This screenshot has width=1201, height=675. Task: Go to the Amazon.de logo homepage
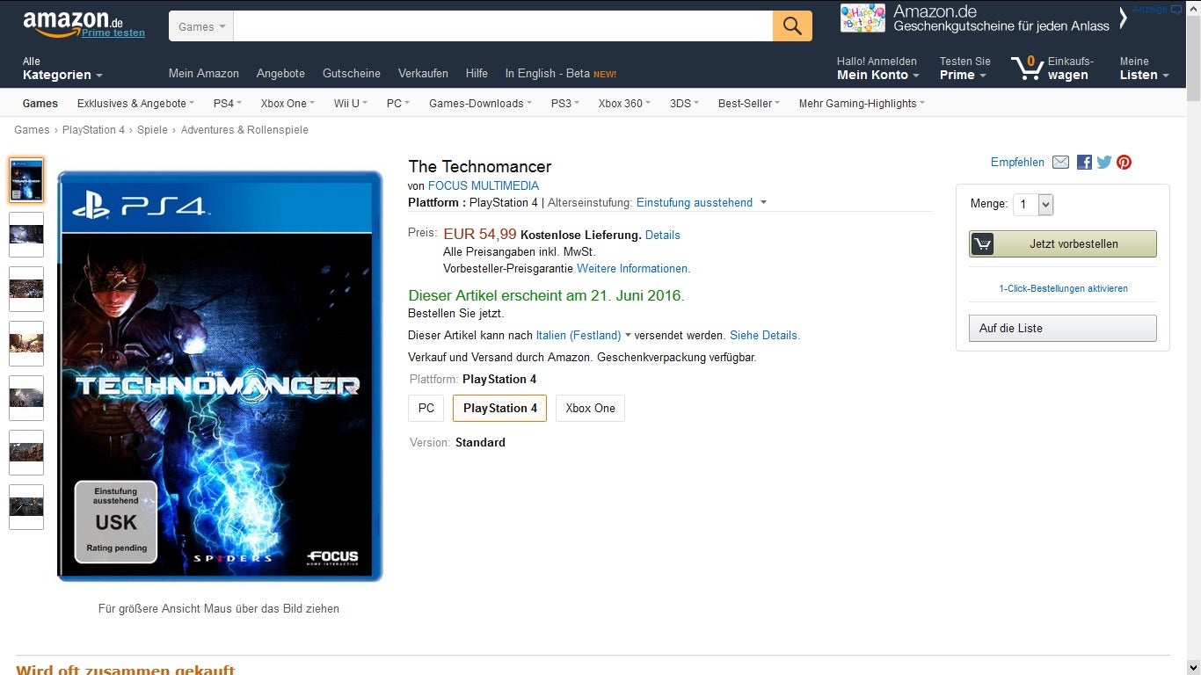(73, 24)
